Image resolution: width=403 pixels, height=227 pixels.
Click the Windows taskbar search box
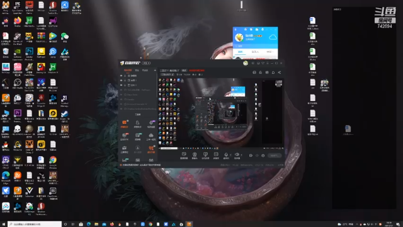(35, 224)
